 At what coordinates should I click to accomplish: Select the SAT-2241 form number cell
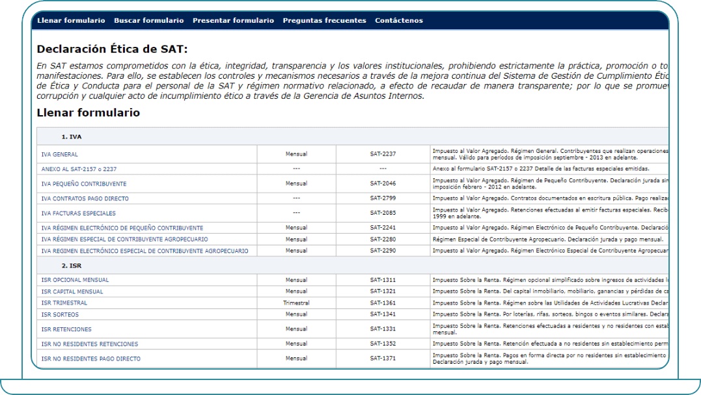[x=383, y=228]
